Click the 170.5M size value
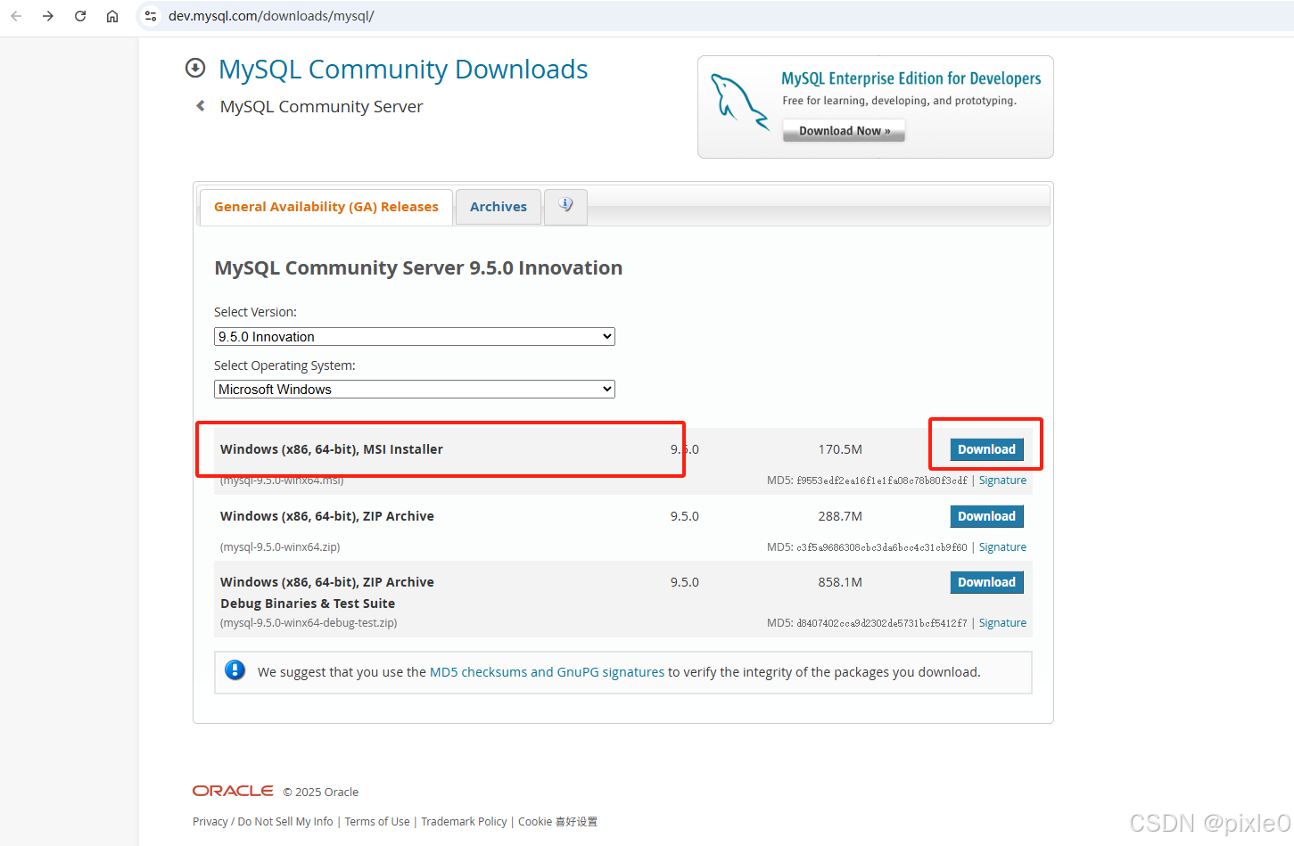 (840, 449)
